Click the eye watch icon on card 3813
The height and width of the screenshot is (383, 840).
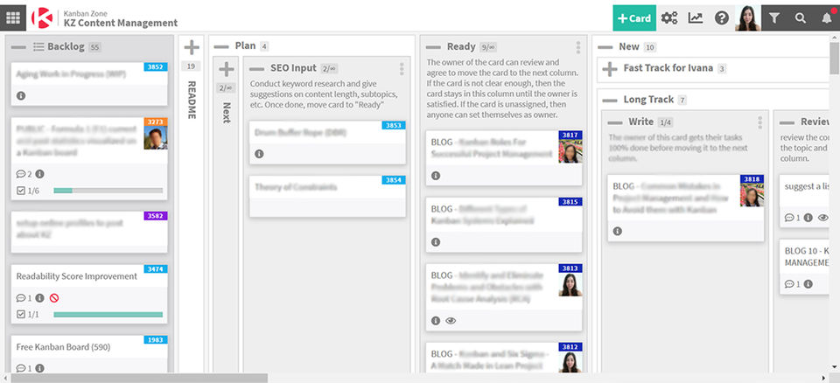point(451,321)
